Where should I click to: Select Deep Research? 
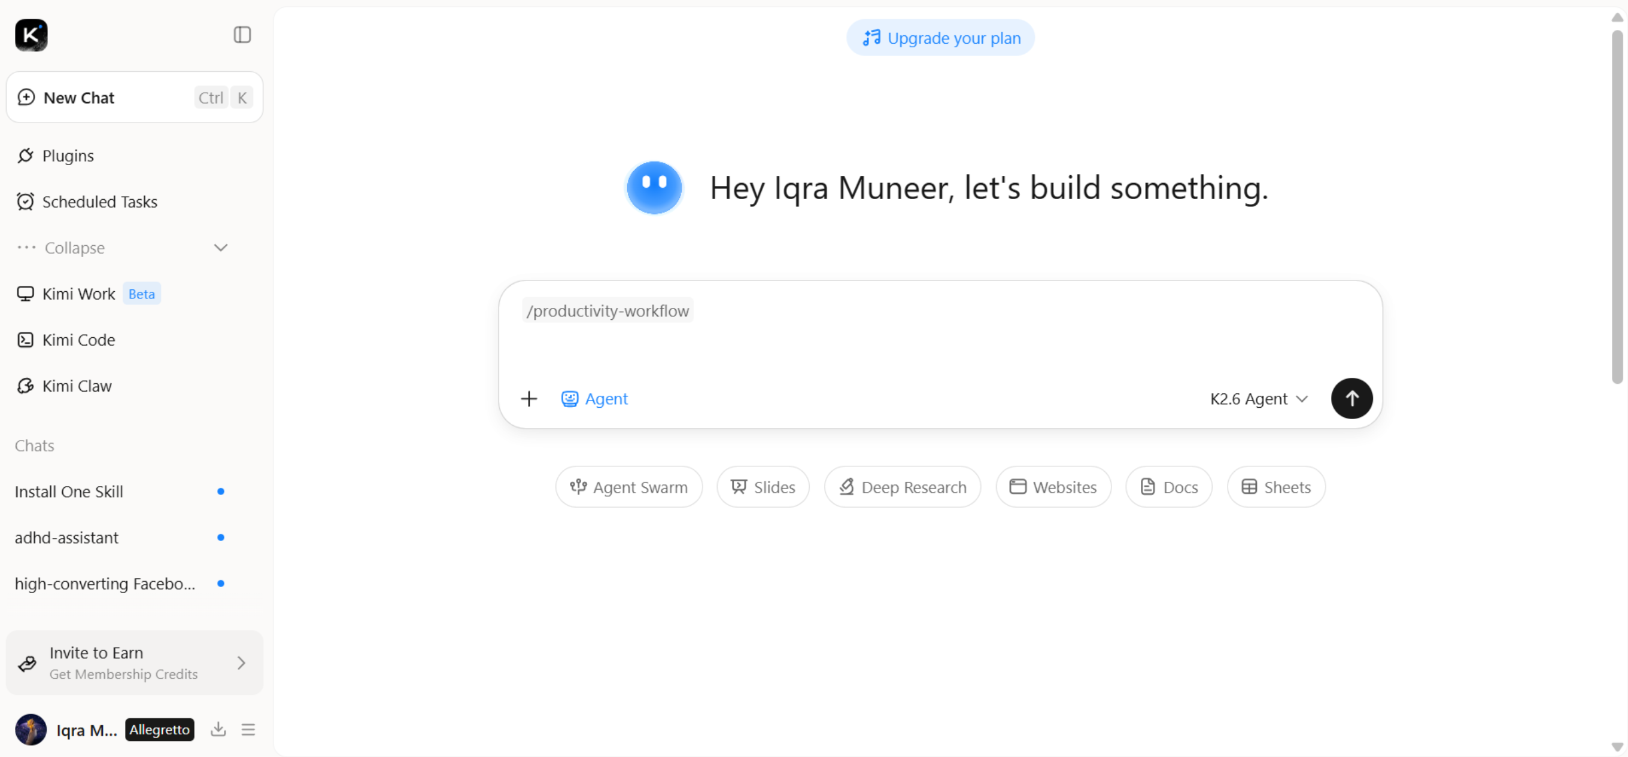point(903,487)
